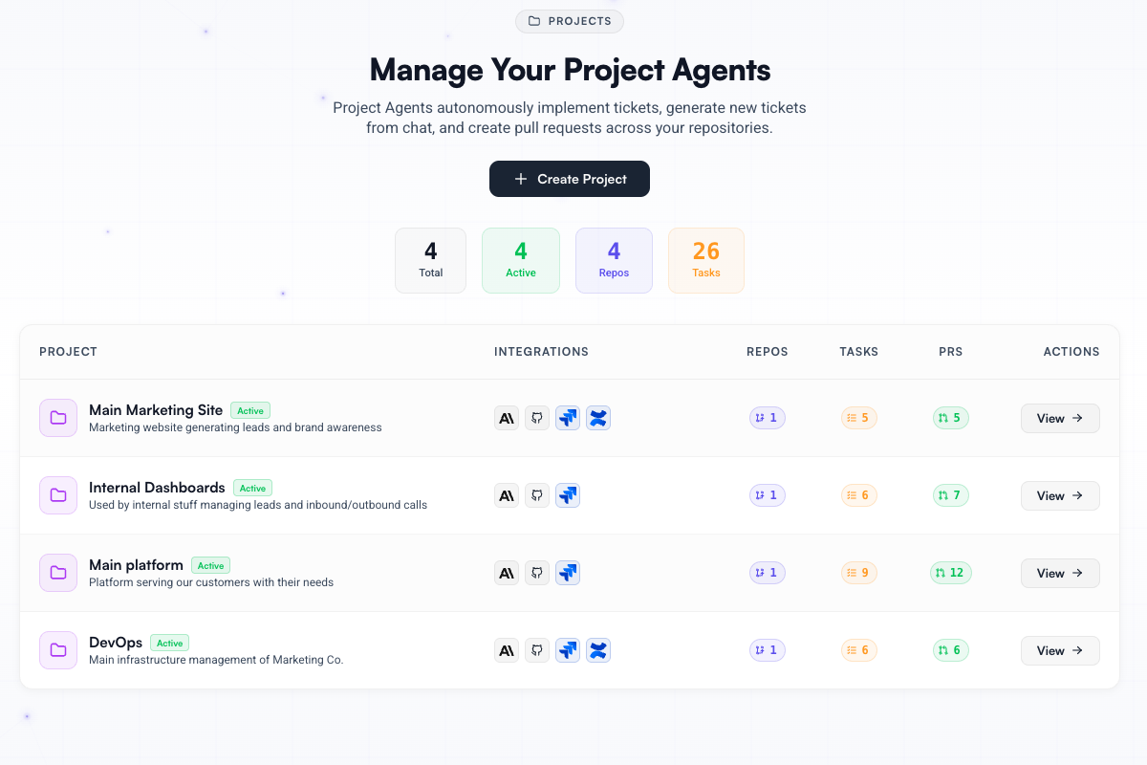Viewport: 1147px width, 765px height.
Task: Open the Main Marketing Site View button
Action: [x=1060, y=418]
